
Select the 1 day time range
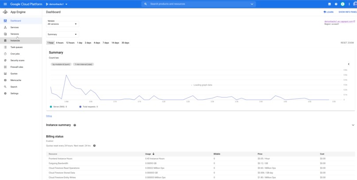click(80, 43)
